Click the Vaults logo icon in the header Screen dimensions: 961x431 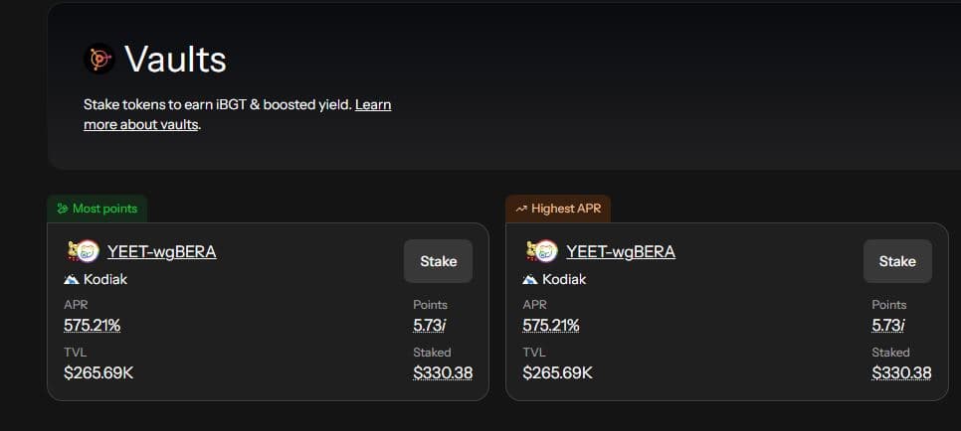coord(99,60)
